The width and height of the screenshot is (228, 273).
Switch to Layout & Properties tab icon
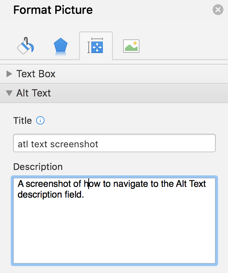pos(96,46)
